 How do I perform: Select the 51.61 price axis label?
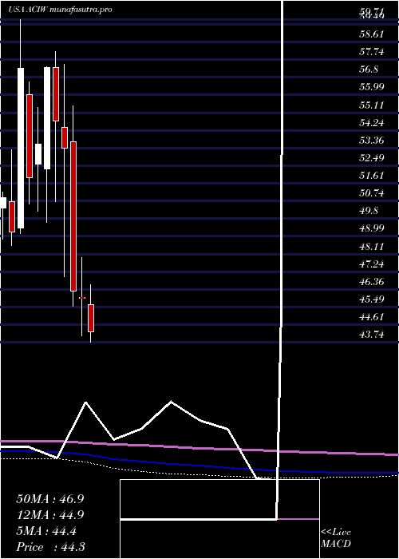[372, 176]
